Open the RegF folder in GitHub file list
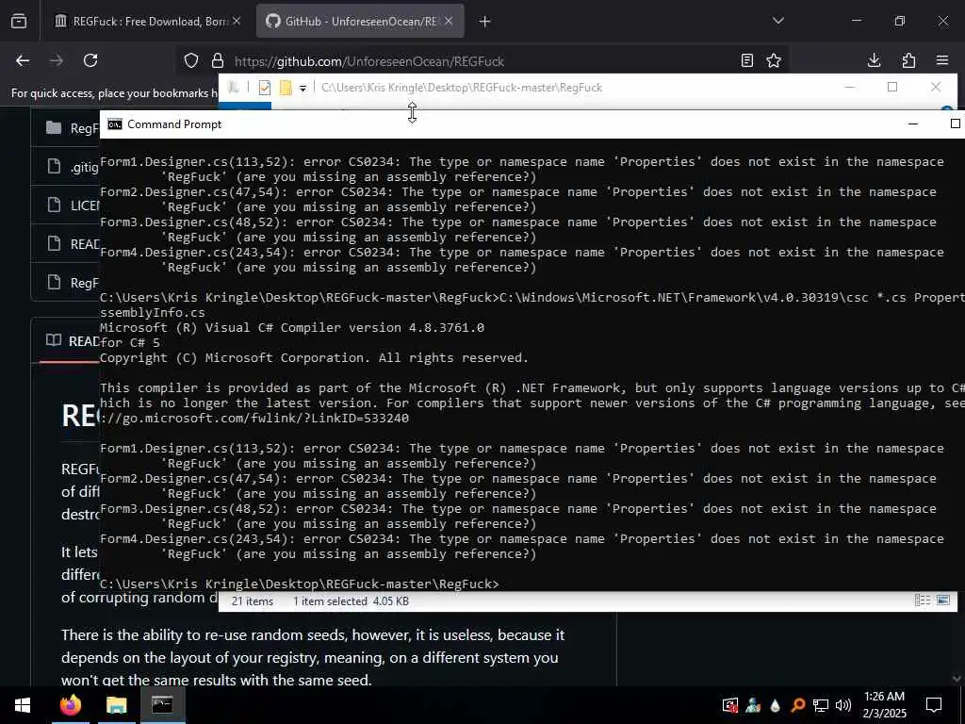 pos(84,128)
